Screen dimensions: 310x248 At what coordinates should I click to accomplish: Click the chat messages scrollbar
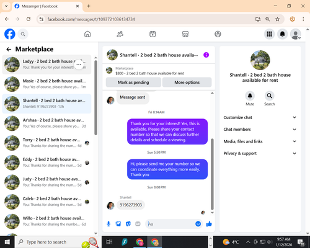(x=212, y=174)
